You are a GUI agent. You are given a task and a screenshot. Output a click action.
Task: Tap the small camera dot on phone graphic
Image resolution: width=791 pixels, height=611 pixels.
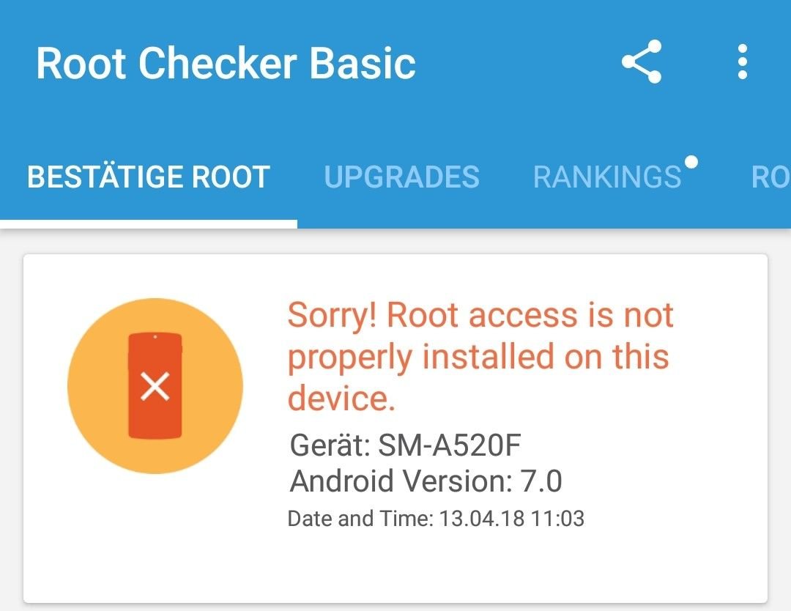coord(155,336)
